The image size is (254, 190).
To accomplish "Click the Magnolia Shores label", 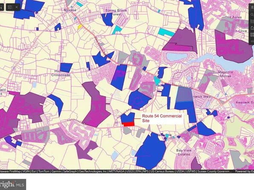I will [225, 74].
